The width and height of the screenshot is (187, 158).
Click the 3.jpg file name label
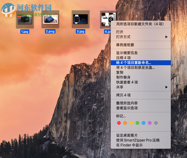pos(80,31)
